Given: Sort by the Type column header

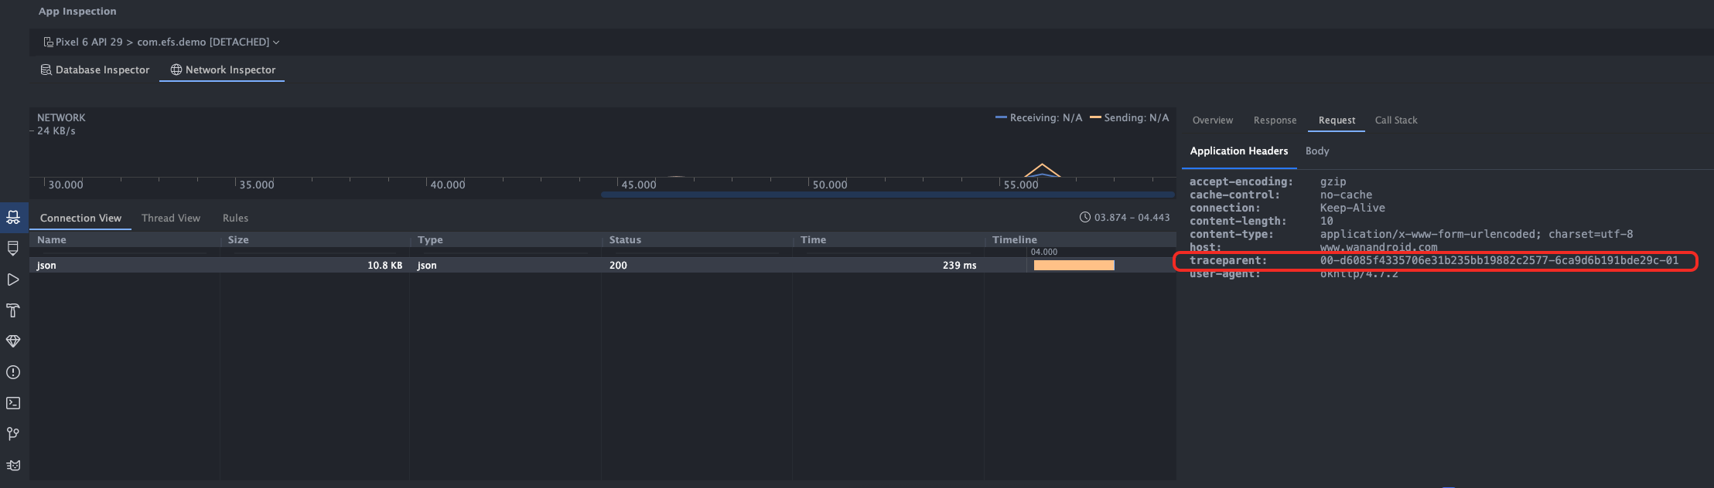Looking at the screenshot, I should [x=506, y=240].
